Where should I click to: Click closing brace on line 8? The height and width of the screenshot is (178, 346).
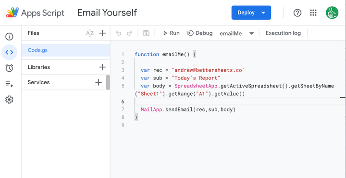click(x=136, y=117)
